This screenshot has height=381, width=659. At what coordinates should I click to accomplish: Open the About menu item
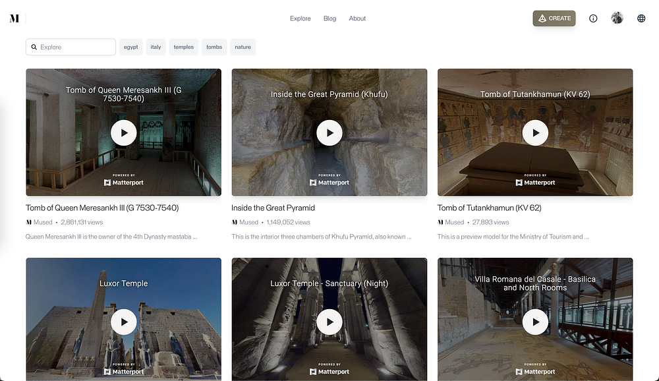[357, 18]
